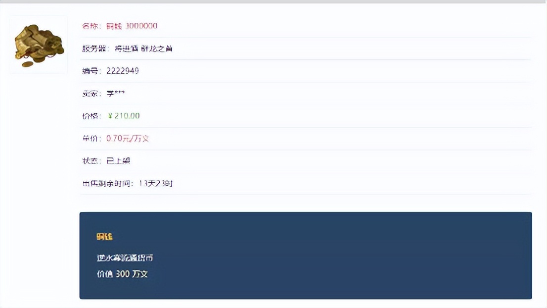Click the copper coins item thumbnail
The width and height of the screenshot is (547, 308).
point(39,45)
